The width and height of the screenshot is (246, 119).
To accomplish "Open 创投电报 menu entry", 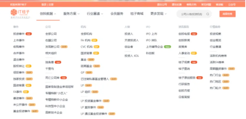I will pos(184,34).
